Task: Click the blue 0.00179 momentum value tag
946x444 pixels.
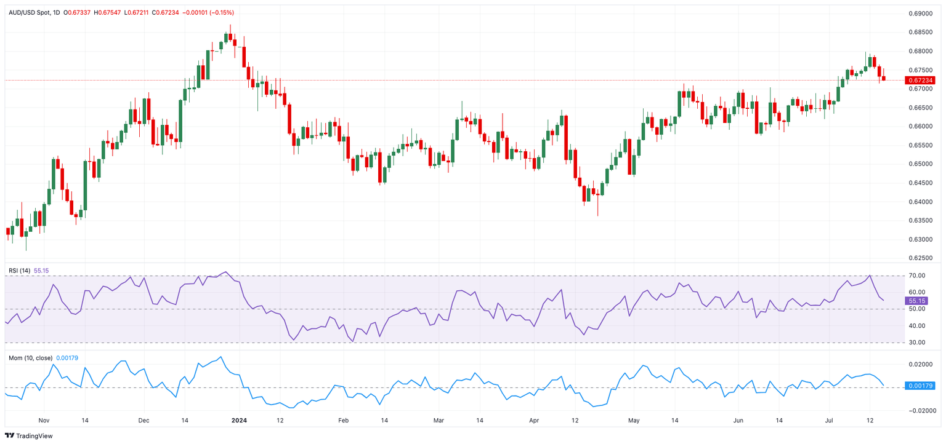Action: point(919,386)
